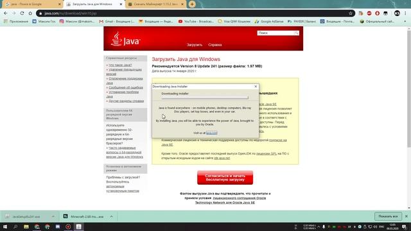Click the 'Показать все' downloads button
Screen dimensions: 411x231
388,217
